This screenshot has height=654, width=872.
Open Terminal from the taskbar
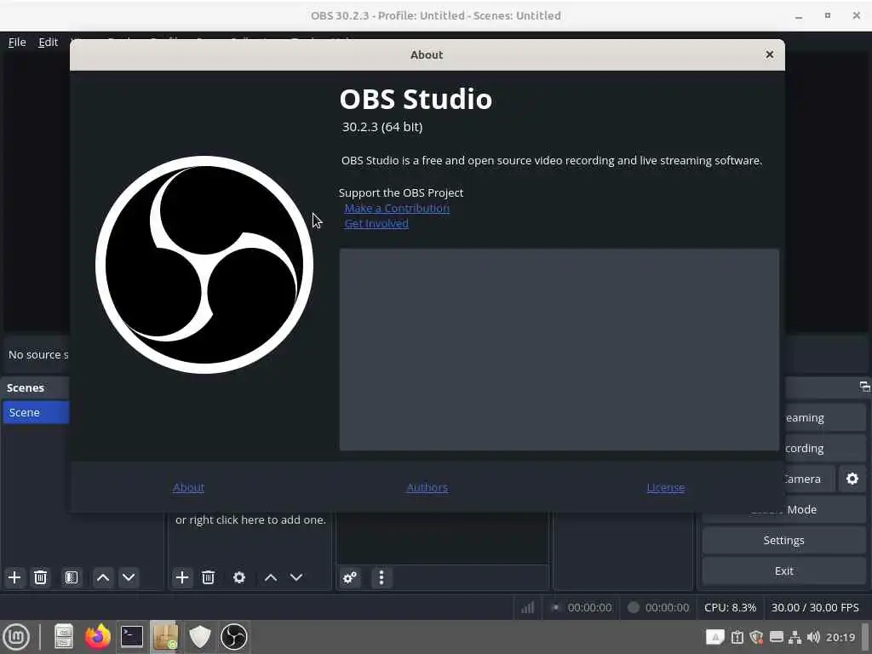132,637
